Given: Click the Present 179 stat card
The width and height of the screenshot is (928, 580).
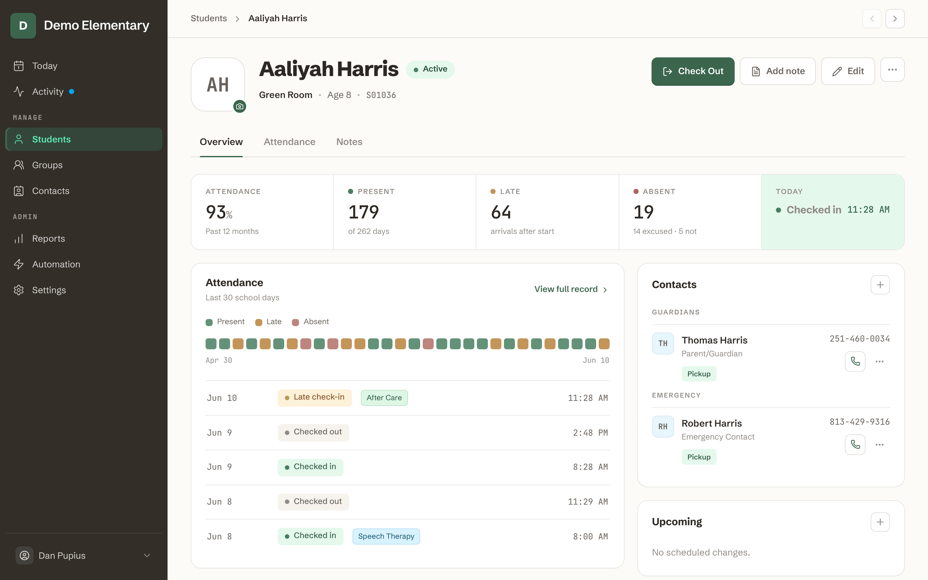Looking at the screenshot, I should coord(405,212).
